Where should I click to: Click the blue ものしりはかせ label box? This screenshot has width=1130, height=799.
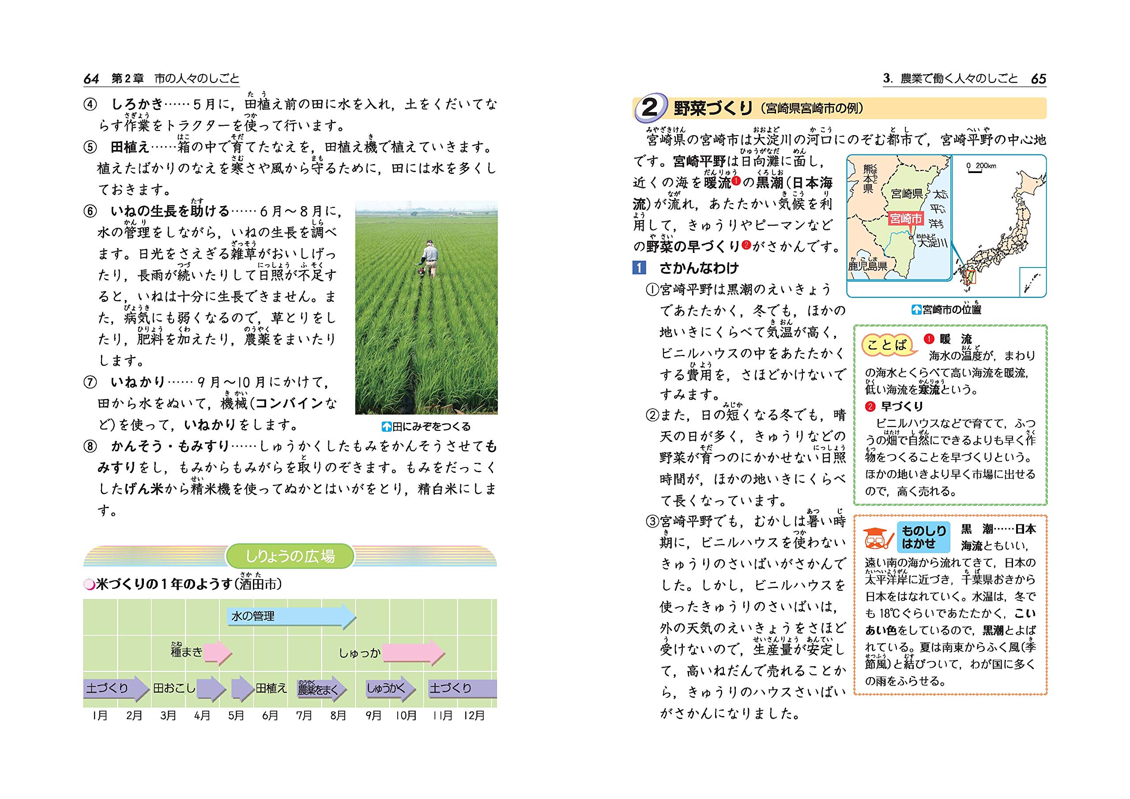tap(923, 537)
